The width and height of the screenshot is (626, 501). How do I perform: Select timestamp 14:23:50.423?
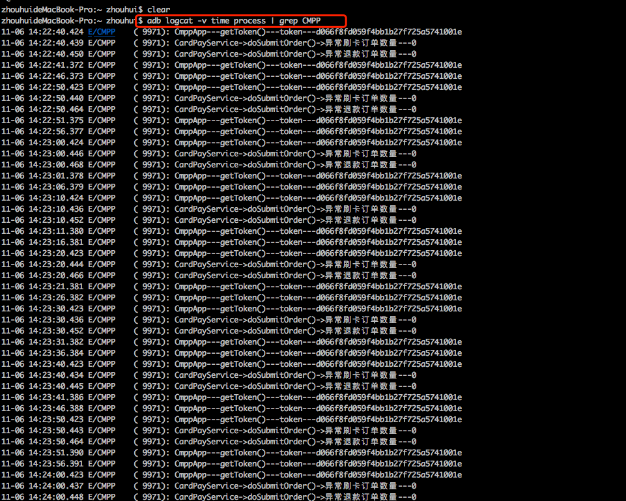click(56, 420)
